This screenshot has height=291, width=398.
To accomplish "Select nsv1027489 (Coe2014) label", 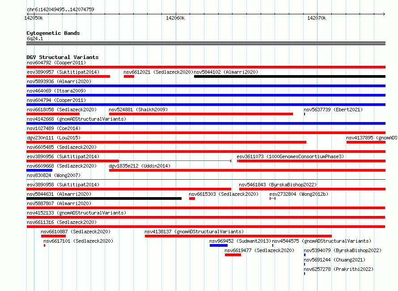I will pos(54,128).
